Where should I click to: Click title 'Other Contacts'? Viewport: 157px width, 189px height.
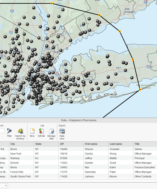click(x=143, y=176)
